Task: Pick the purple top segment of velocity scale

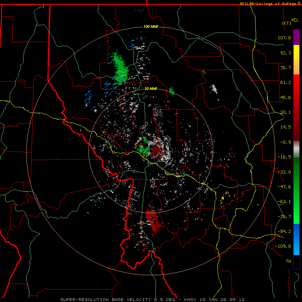Action: point(296,37)
